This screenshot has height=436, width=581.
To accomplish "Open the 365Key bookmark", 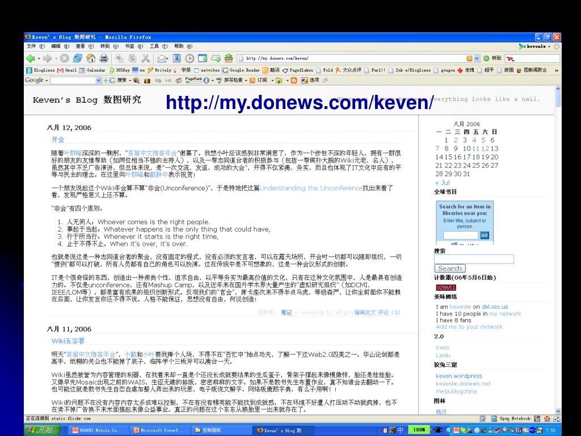I will click(119, 70).
